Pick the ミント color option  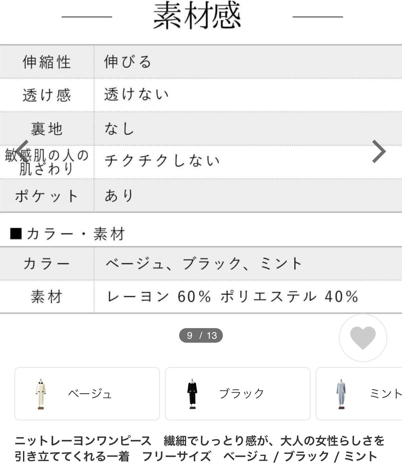[385, 394]
